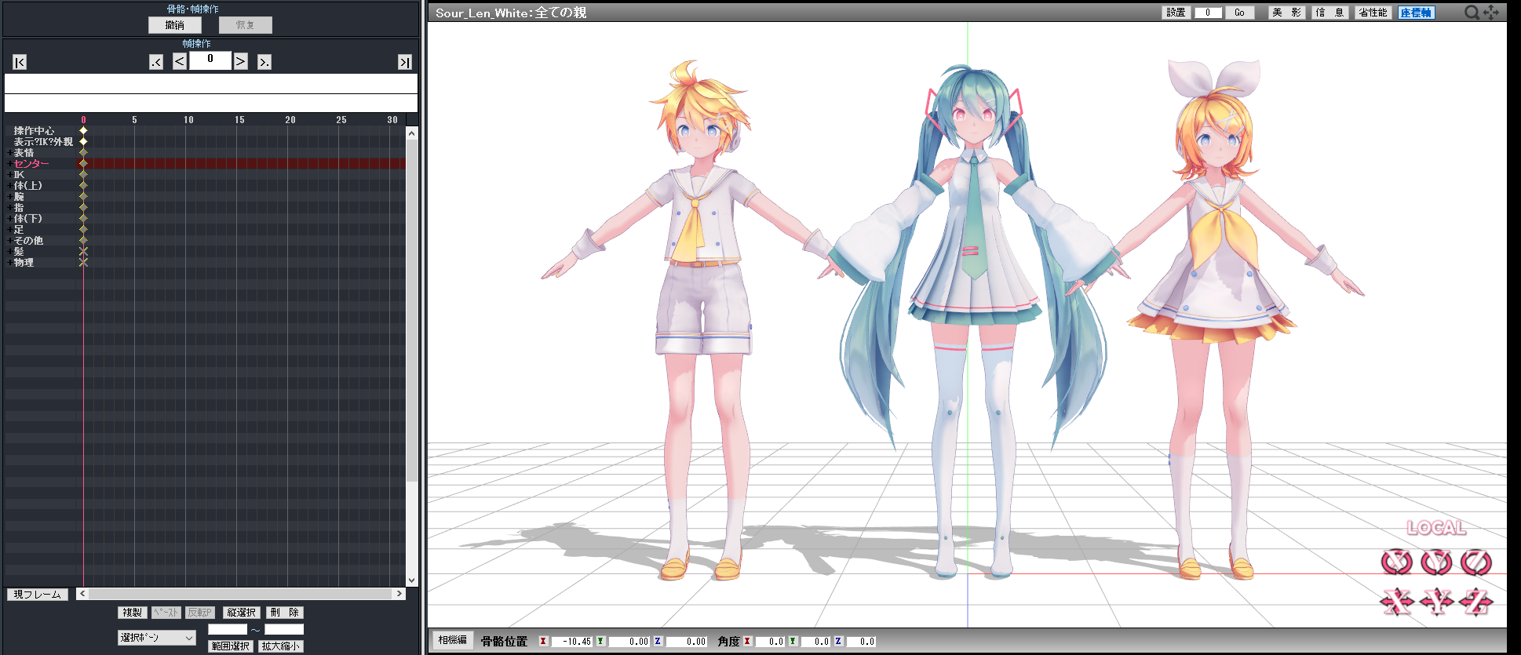Click timeline scroll right arrow
This screenshot has height=655, width=1521.
pyautogui.click(x=399, y=594)
